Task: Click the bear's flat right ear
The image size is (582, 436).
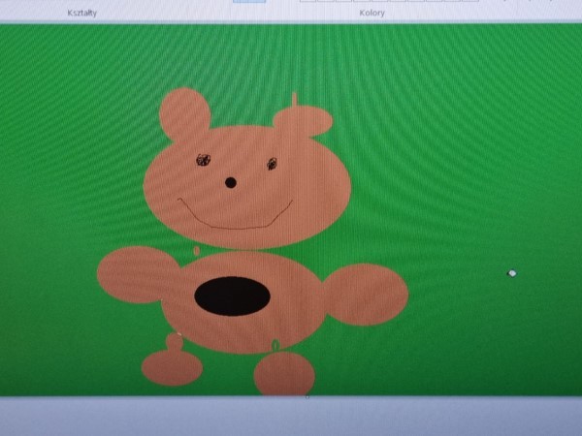Action: [x=303, y=121]
